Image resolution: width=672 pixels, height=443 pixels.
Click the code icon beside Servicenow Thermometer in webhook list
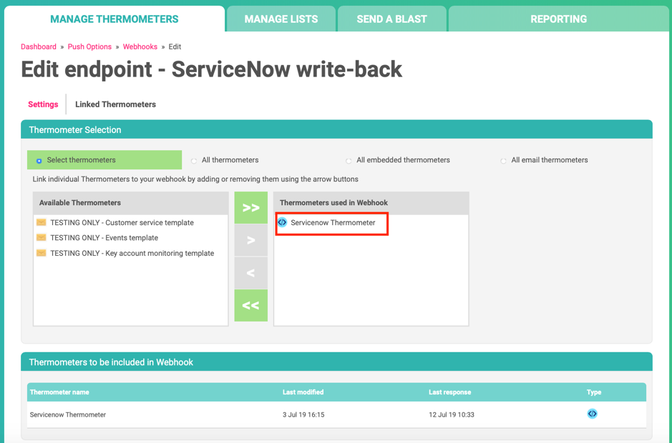coord(282,222)
